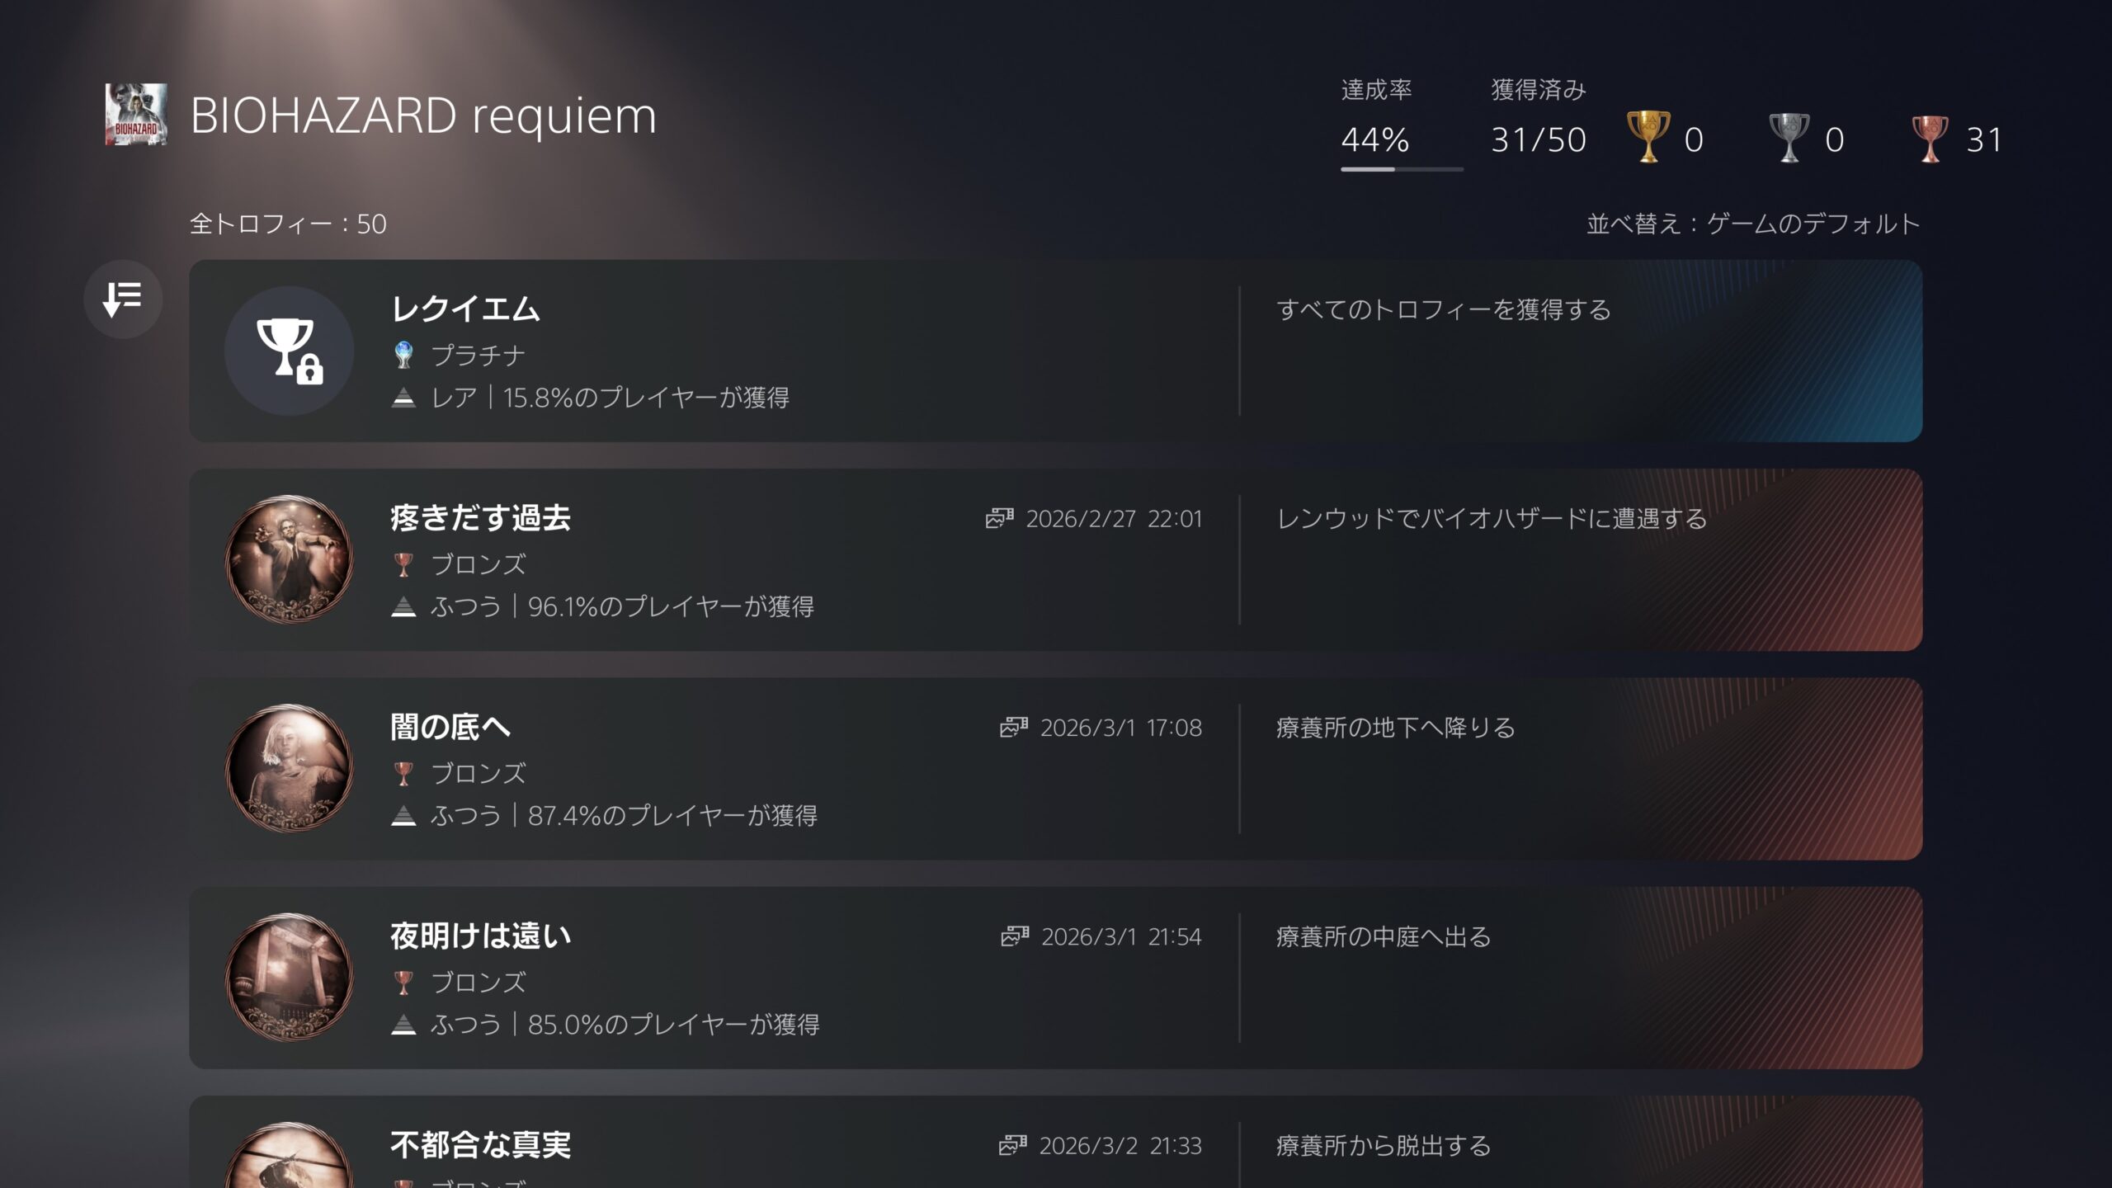The image size is (2112, 1188).
Task: Click the 達成率 progress bar
Action: [x=1402, y=169]
